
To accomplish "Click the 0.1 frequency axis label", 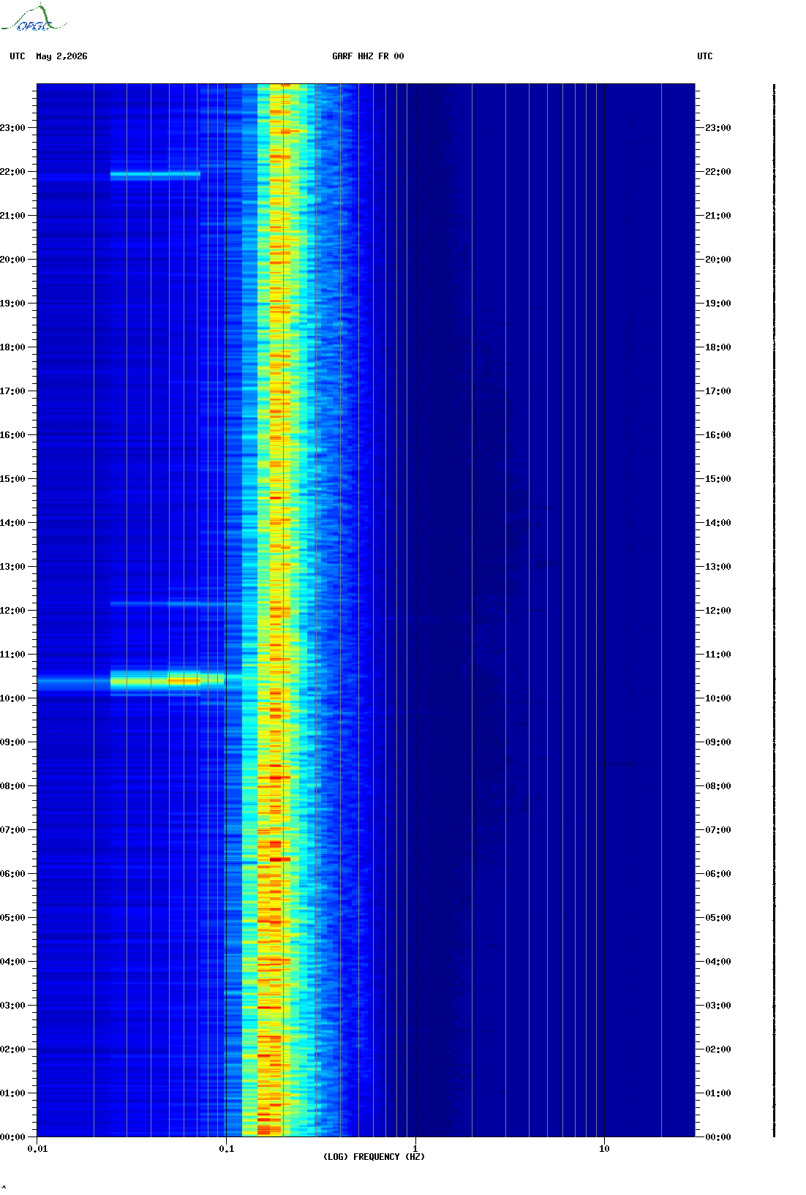I will [x=227, y=1149].
